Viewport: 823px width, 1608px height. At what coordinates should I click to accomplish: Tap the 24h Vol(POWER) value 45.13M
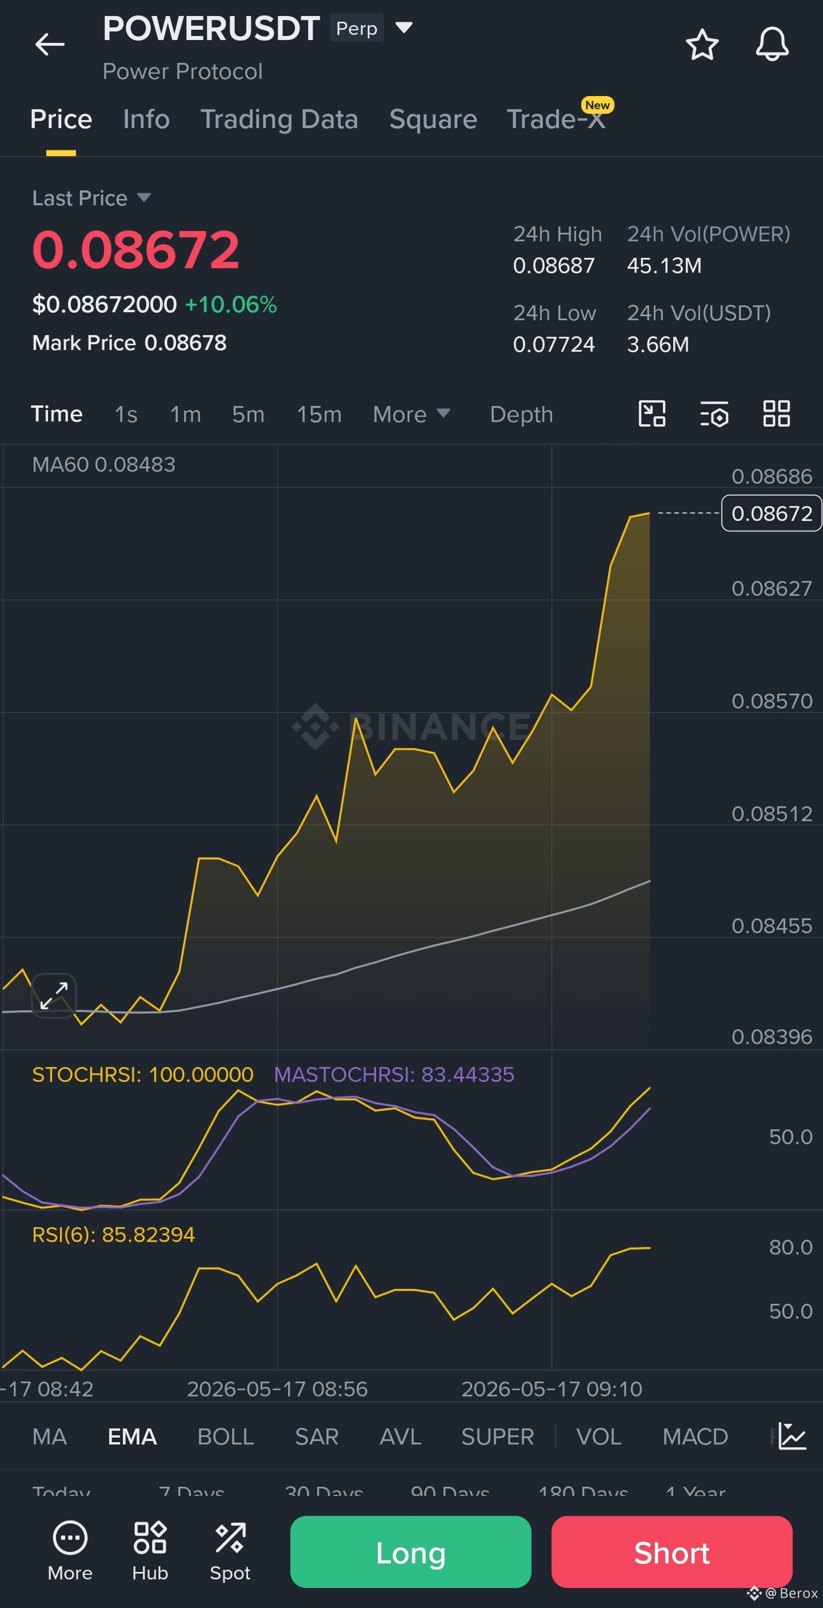(x=665, y=265)
